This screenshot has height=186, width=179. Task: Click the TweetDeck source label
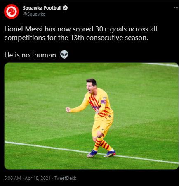point(65,178)
